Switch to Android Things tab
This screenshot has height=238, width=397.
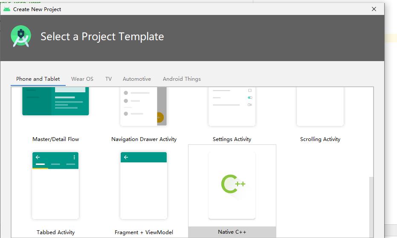(182, 79)
